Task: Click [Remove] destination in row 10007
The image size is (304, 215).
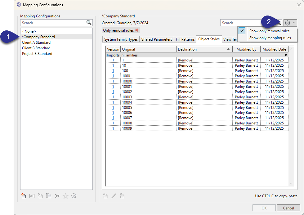Action: (x=186, y=118)
